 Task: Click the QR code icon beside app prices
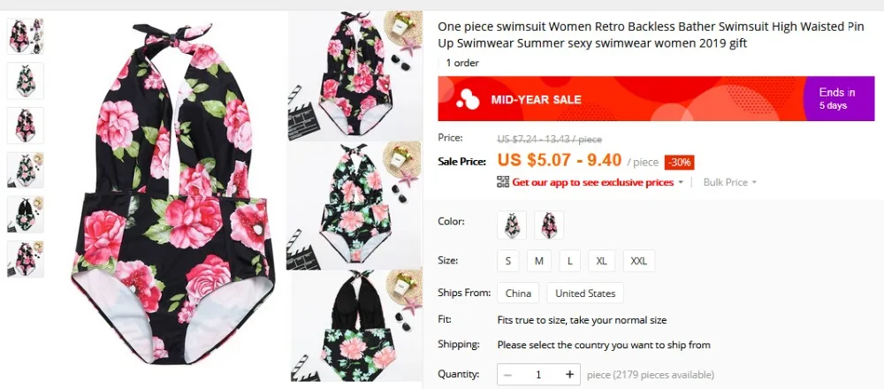[503, 181]
